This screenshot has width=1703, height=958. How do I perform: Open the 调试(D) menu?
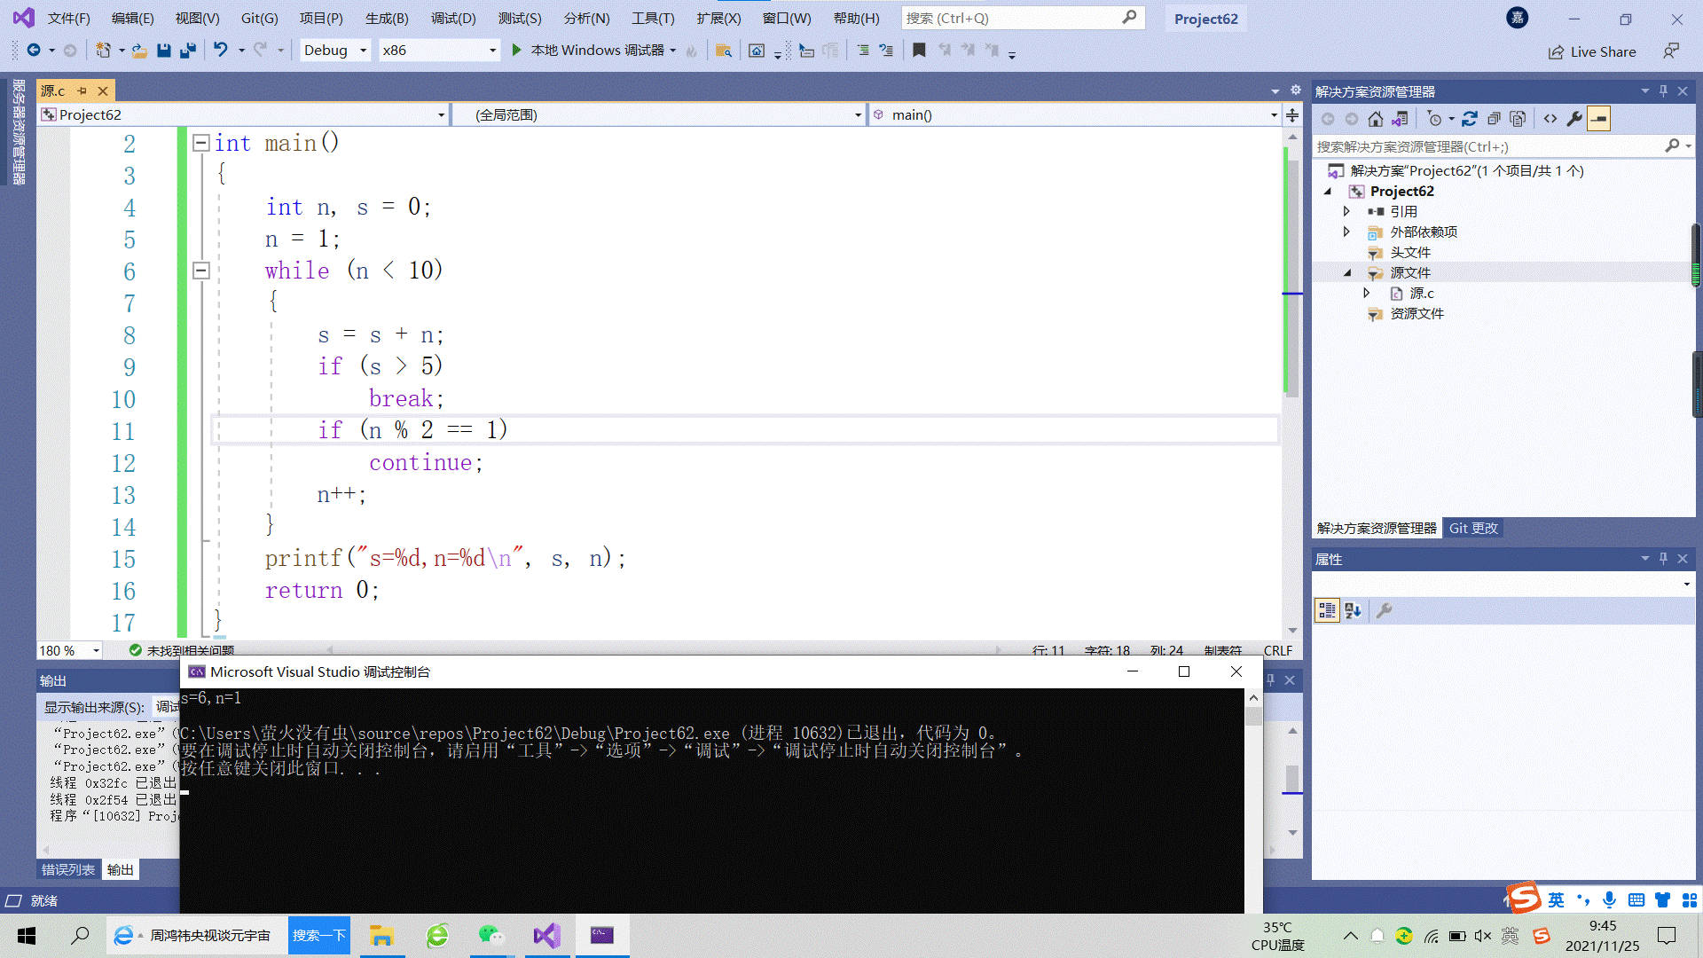pos(453,18)
